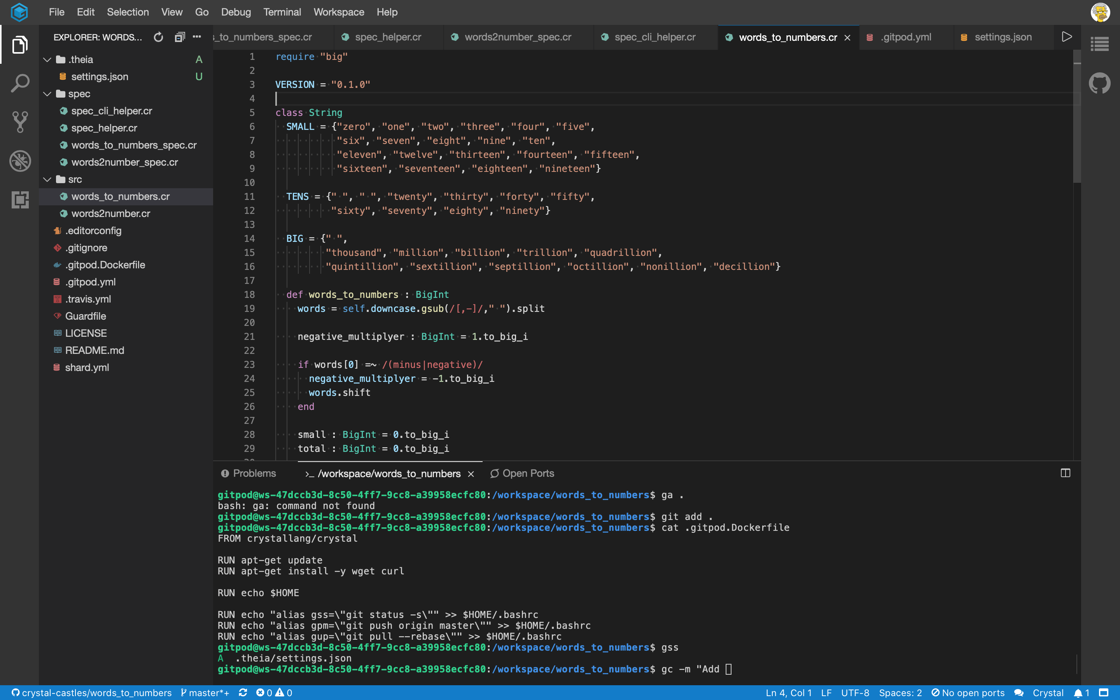Open the Explorer view in activity bar
The width and height of the screenshot is (1120, 700).
pyautogui.click(x=19, y=44)
